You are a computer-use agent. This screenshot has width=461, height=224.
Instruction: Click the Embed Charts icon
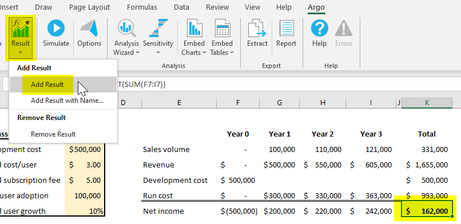click(x=194, y=28)
